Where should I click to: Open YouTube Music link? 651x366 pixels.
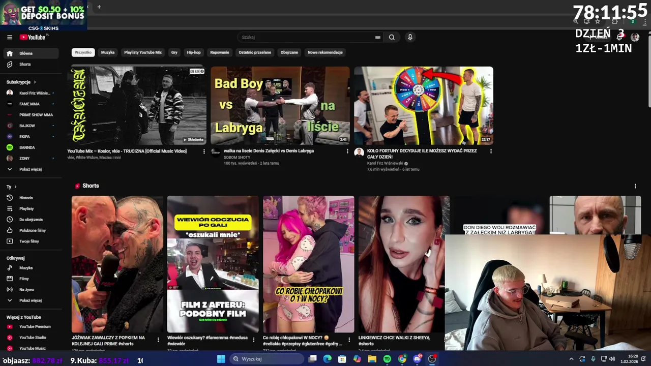point(32,348)
